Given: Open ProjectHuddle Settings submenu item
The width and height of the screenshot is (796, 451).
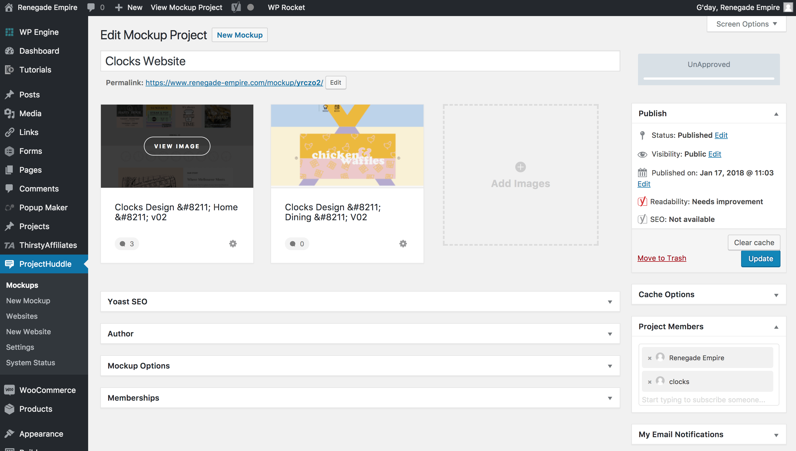Looking at the screenshot, I should click(x=20, y=347).
